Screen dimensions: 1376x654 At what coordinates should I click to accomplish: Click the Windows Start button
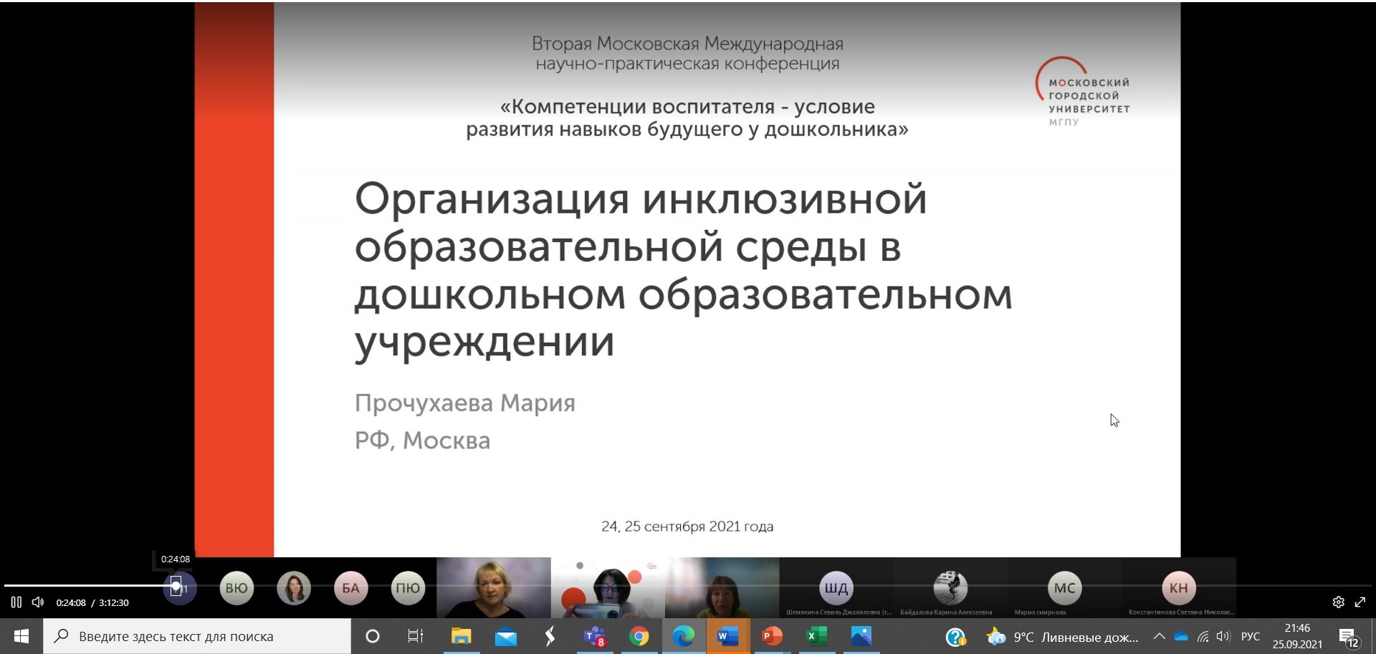coord(21,636)
